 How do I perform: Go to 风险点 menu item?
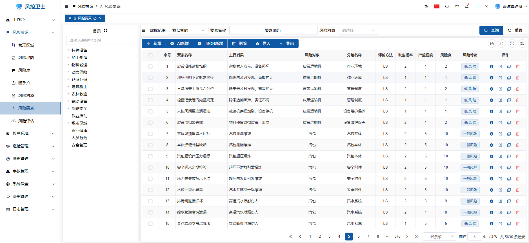pos(24,70)
